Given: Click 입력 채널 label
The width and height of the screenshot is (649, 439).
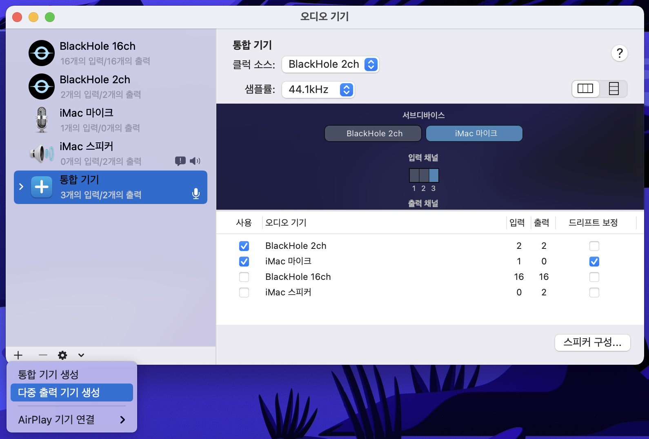Looking at the screenshot, I should pos(423,158).
